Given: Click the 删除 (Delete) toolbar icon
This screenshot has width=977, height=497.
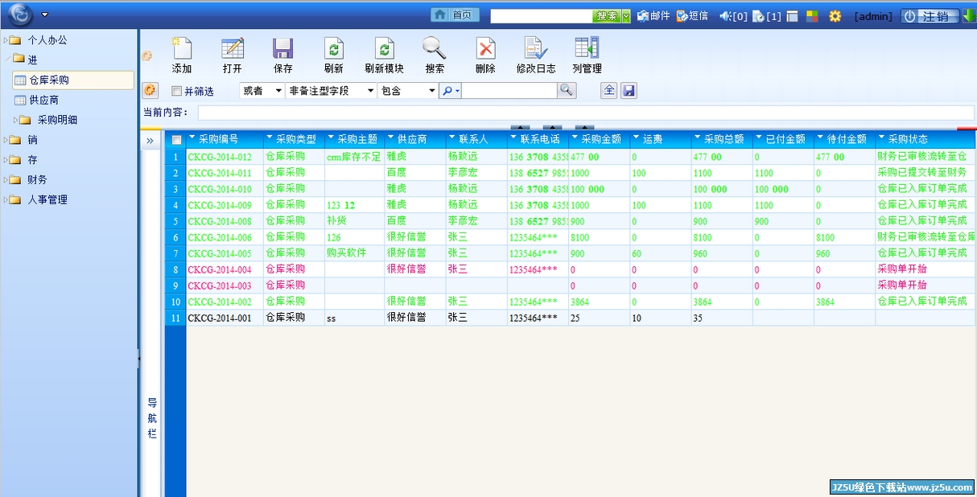Looking at the screenshot, I should (485, 49).
